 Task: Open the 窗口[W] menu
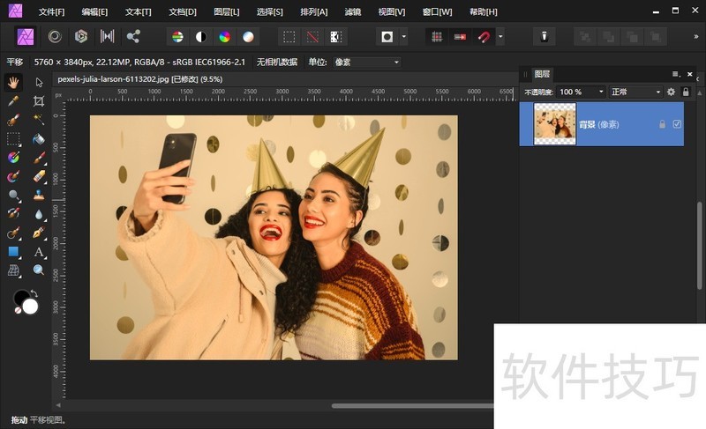(x=437, y=11)
